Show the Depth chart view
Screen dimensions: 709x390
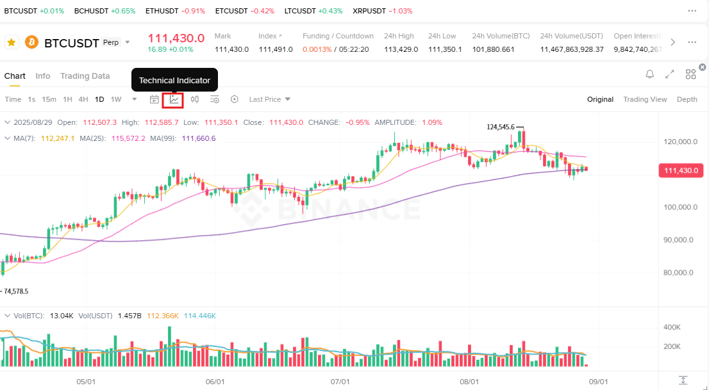(x=687, y=99)
